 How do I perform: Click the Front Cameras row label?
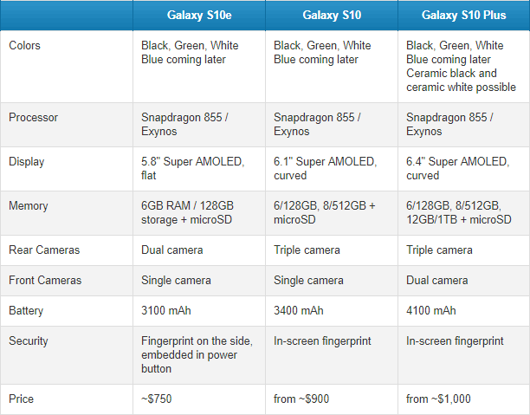45,281
